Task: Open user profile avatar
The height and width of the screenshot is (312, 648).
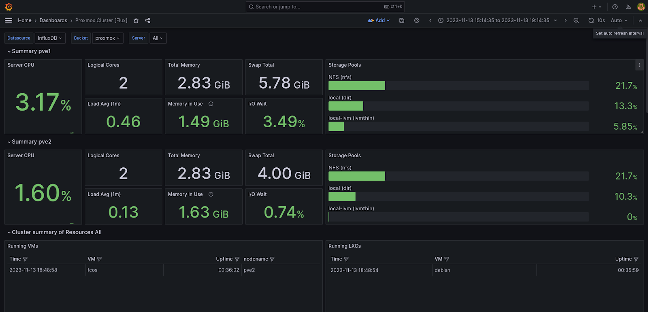Action: (x=641, y=7)
